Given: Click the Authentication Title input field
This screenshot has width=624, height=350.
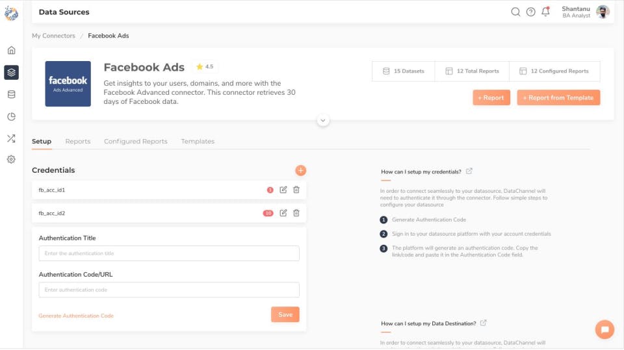Looking at the screenshot, I should [x=169, y=253].
